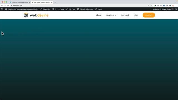Open the New content menu
Screen dimensions: 178x100
tap(61, 9)
